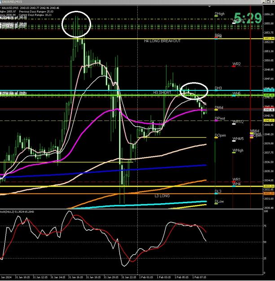This screenshot has height=281, width=275.
Task: Click the Stoch(34,6,2) indicator label
Action: (x=17, y=212)
